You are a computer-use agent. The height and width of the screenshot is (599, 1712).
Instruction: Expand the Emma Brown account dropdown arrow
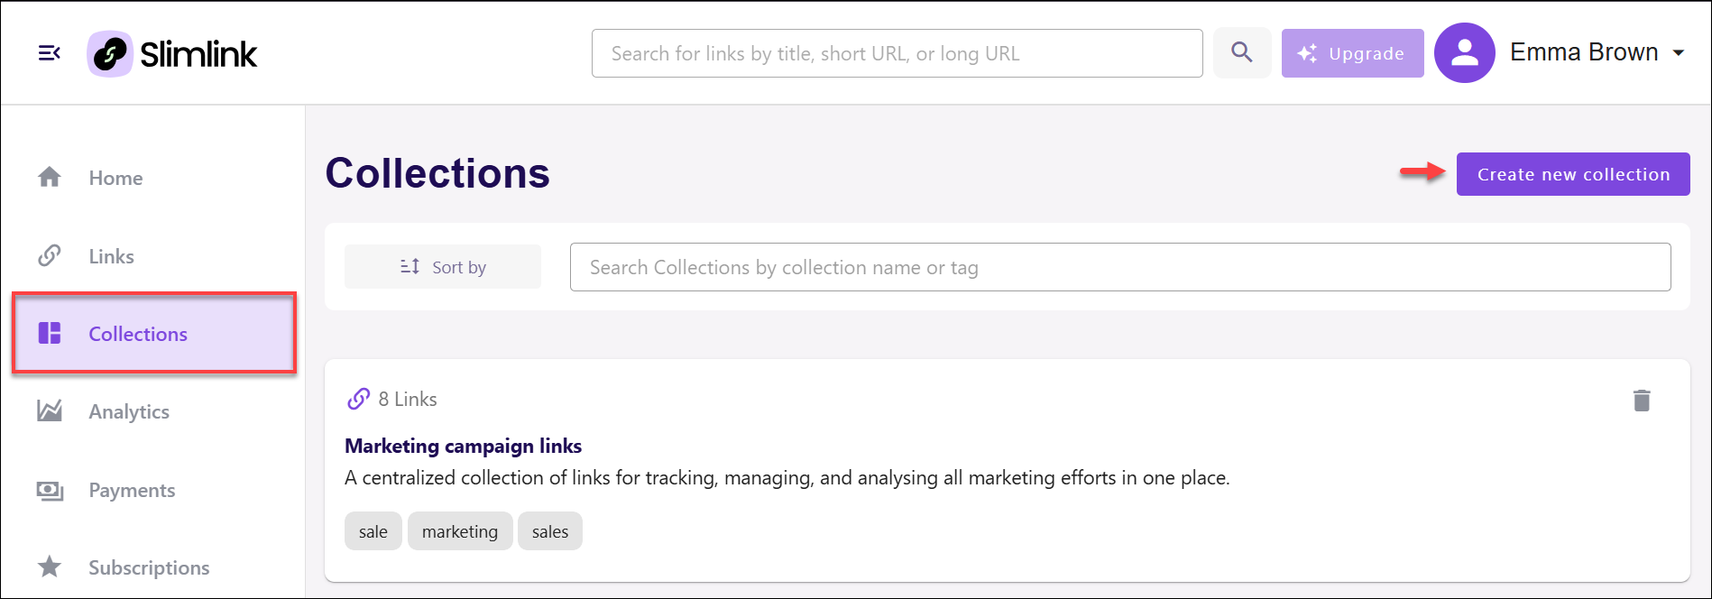(1679, 53)
